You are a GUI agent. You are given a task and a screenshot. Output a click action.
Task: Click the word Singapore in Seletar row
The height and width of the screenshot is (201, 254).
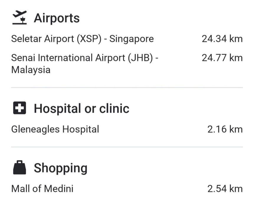pos(132,39)
